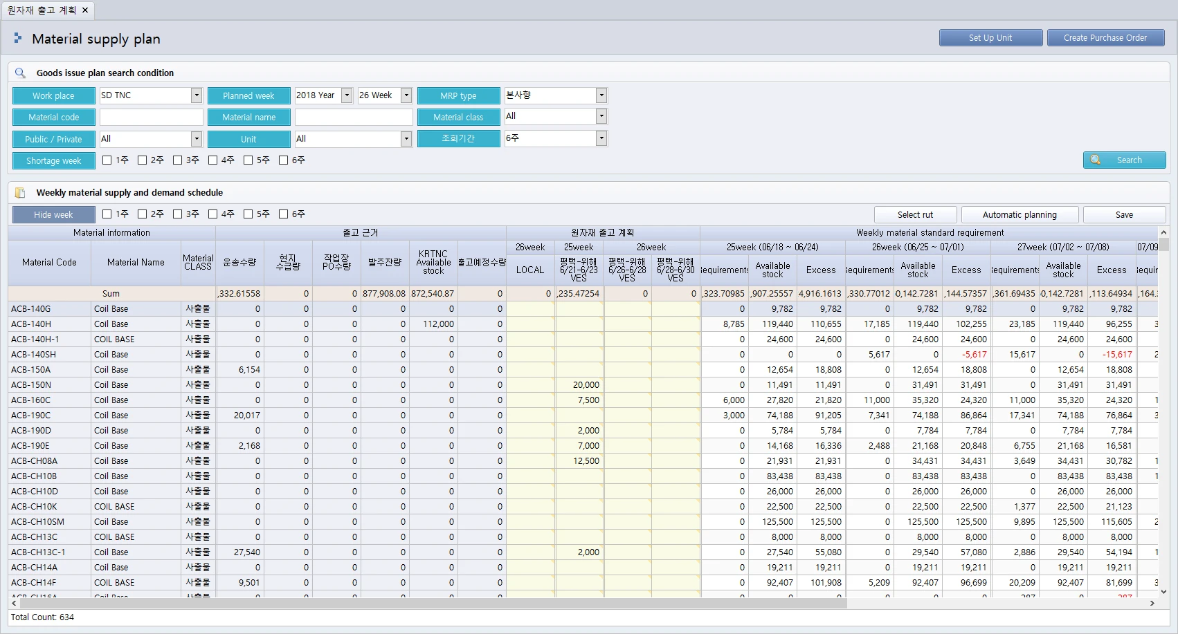Viewport: 1178px width, 634px height.
Task: Open the Work place dropdown
Action: pyautogui.click(x=197, y=95)
